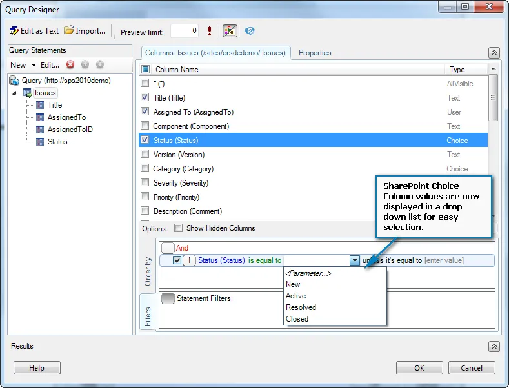Click the Edit as Text toolbar button
This screenshot has height=388, width=509.
coord(34,31)
